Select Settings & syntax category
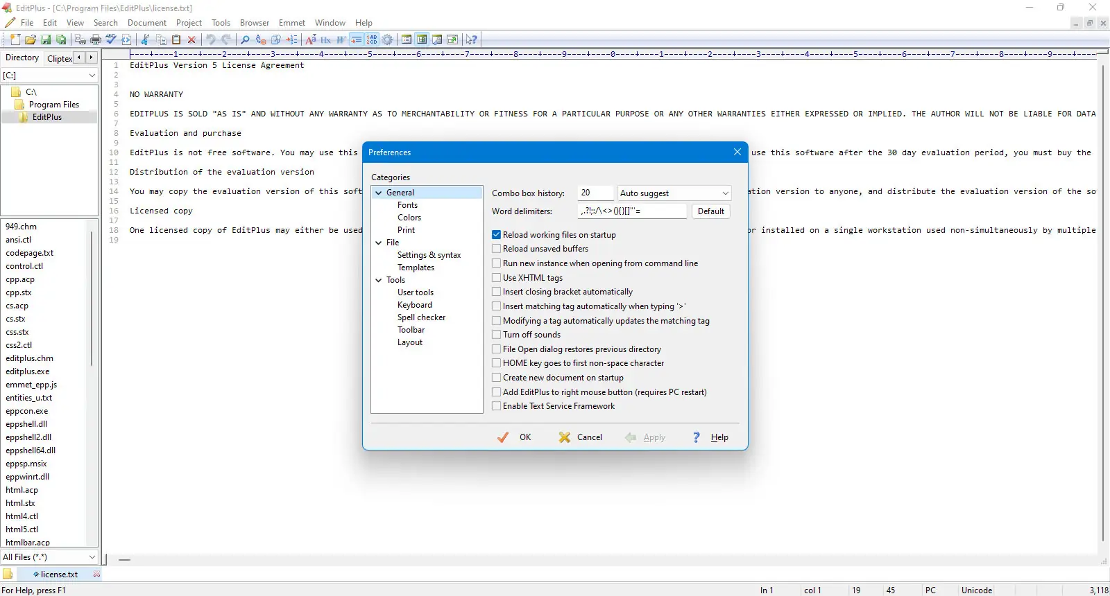1110x596 pixels. coord(429,255)
